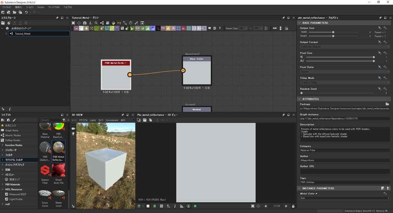Click the Python script icon in graph toolbar
This screenshot has height=213, width=393.
tap(114, 23)
